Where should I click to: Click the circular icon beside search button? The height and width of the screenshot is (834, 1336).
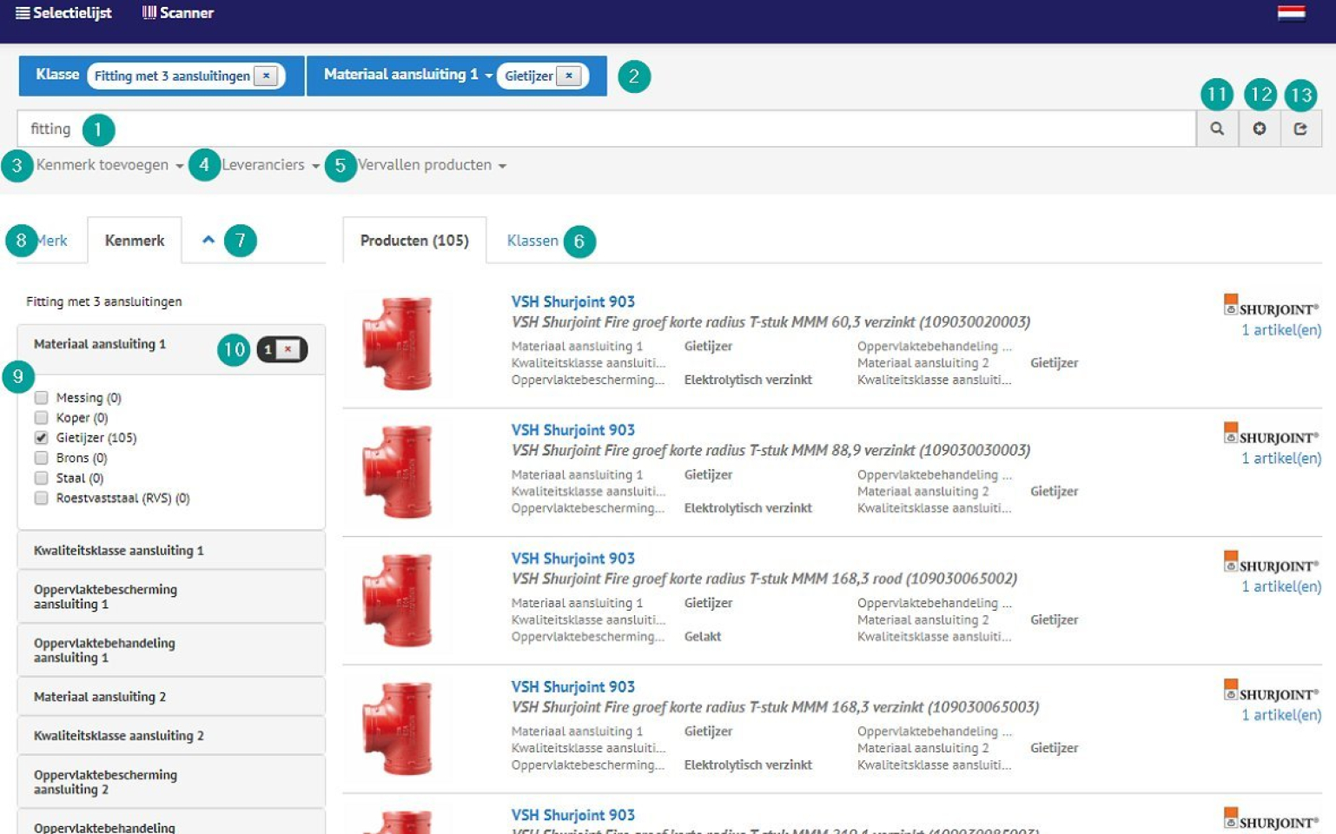point(1259,129)
